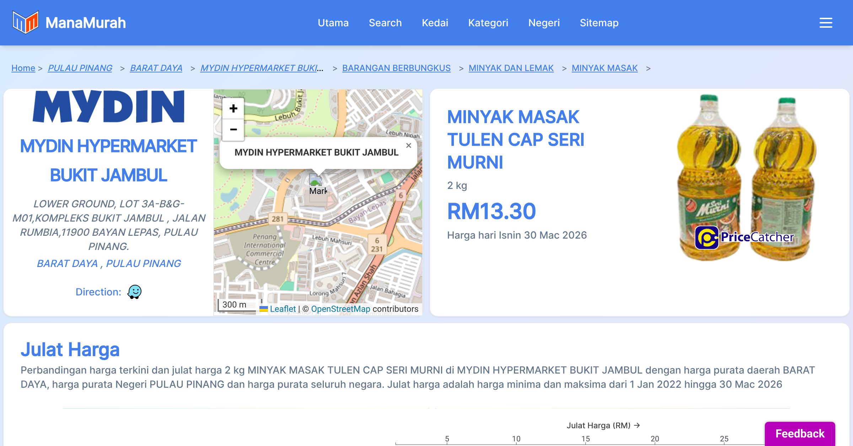Zoom in on the map
The height and width of the screenshot is (446, 853).
coord(233,108)
